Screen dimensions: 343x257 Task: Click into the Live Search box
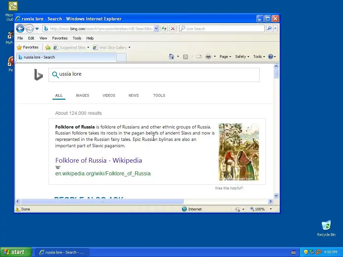[x=222, y=29]
